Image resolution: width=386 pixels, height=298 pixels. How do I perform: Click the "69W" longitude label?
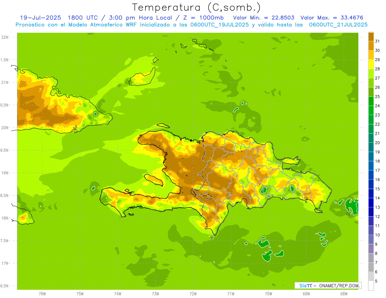(x=306, y=294)
